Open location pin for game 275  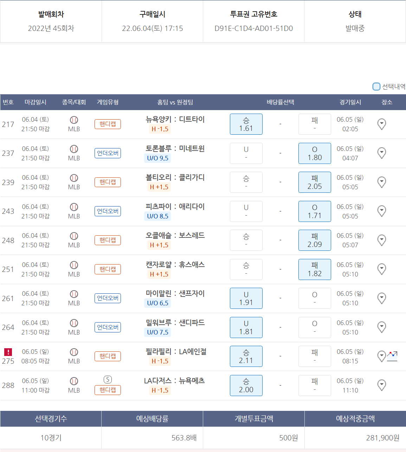click(382, 356)
